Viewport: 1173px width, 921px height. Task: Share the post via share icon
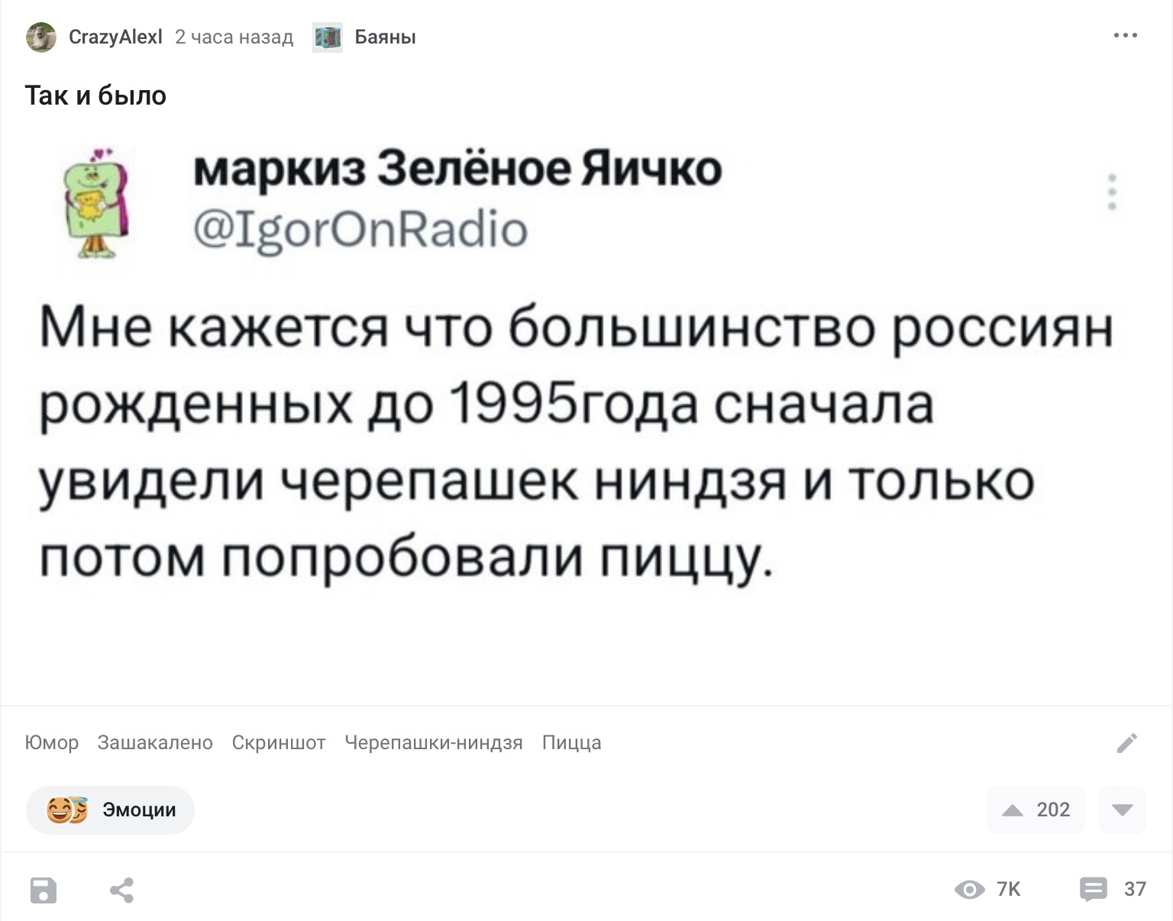click(x=121, y=890)
